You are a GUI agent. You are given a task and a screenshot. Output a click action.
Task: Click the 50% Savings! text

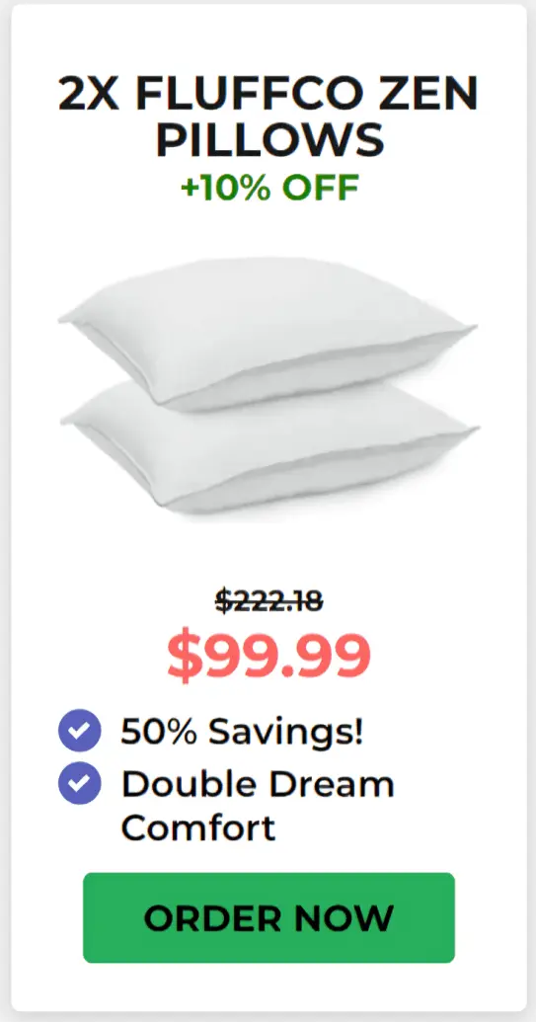(242, 732)
